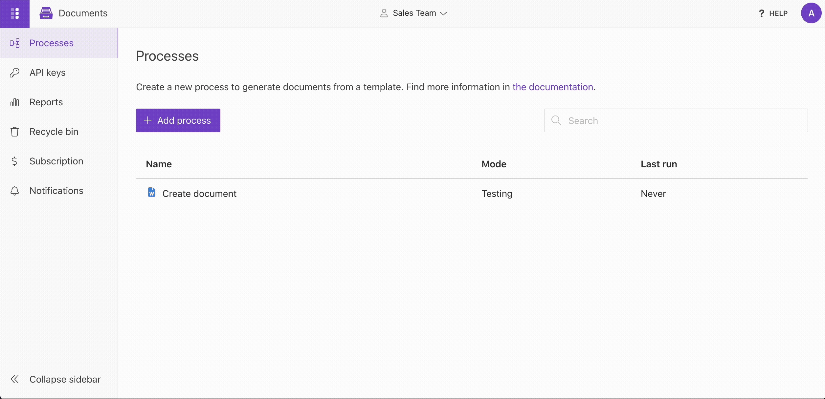This screenshot has height=399, width=825.
Task: Click the Documents app logo icon
Action: pos(46,13)
